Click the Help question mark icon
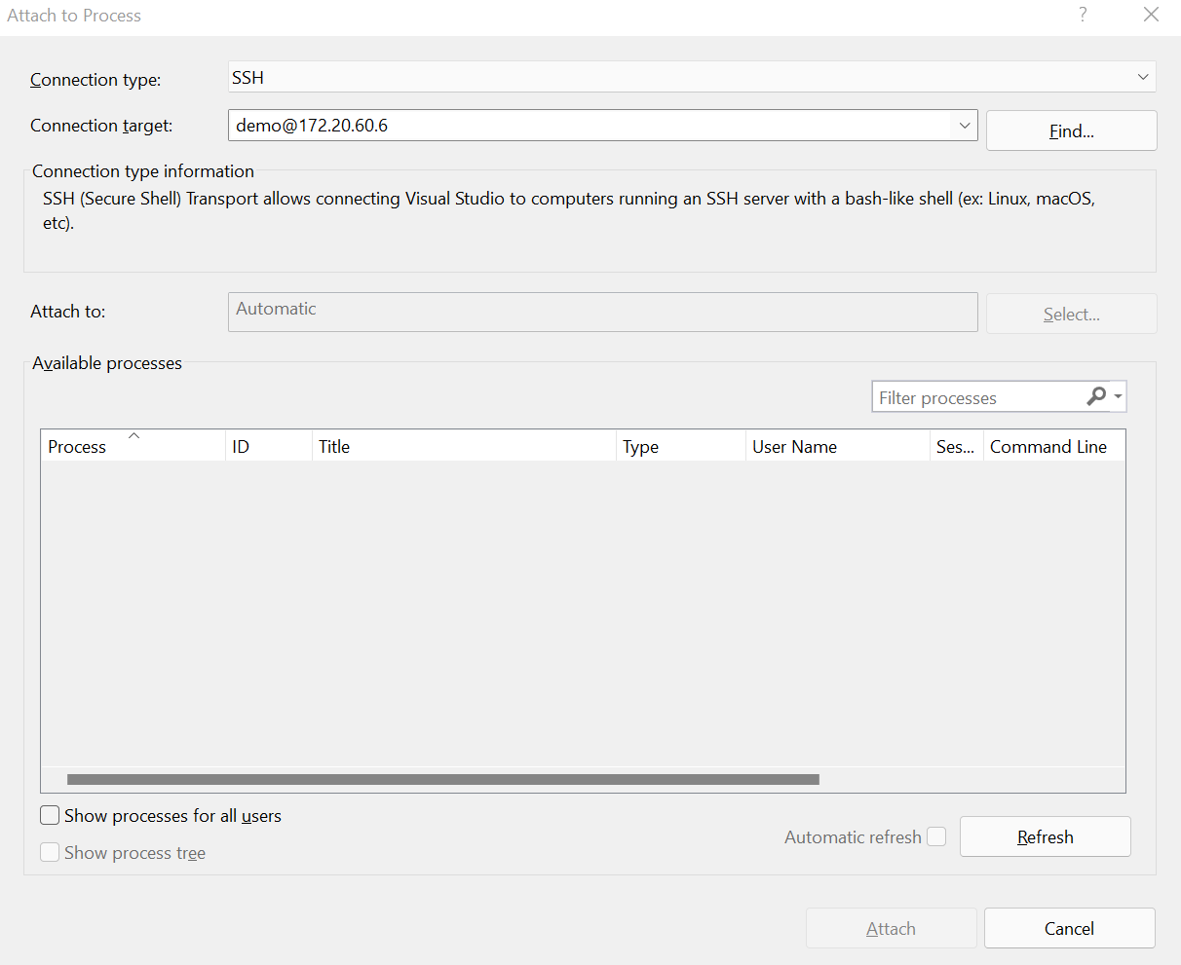 pyautogui.click(x=1082, y=15)
